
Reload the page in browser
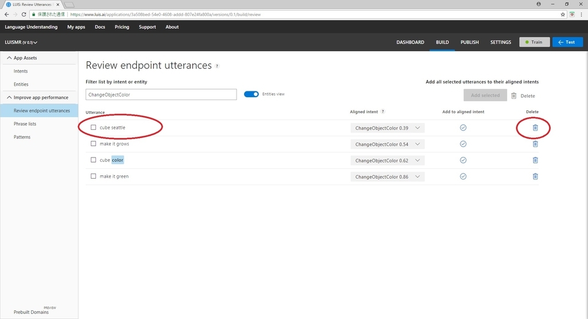[24, 14]
